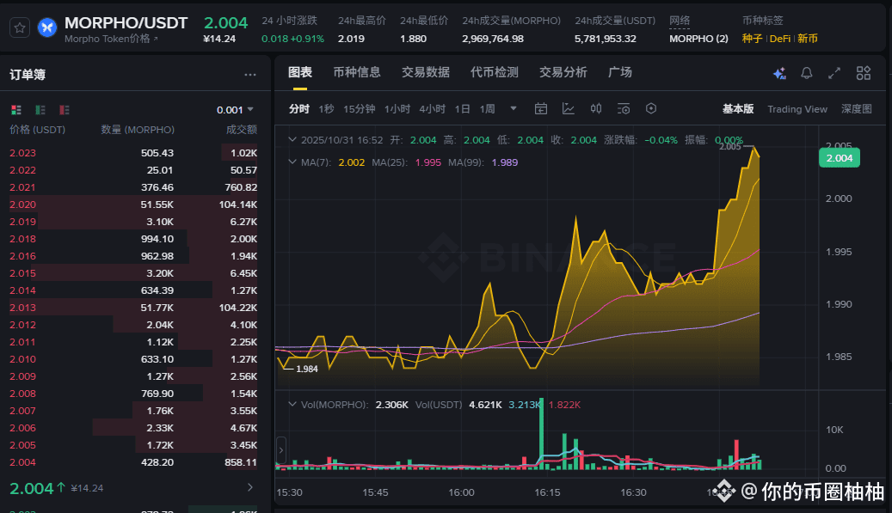Switch to the 广场 tab
The height and width of the screenshot is (513, 892).
[x=620, y=72]
